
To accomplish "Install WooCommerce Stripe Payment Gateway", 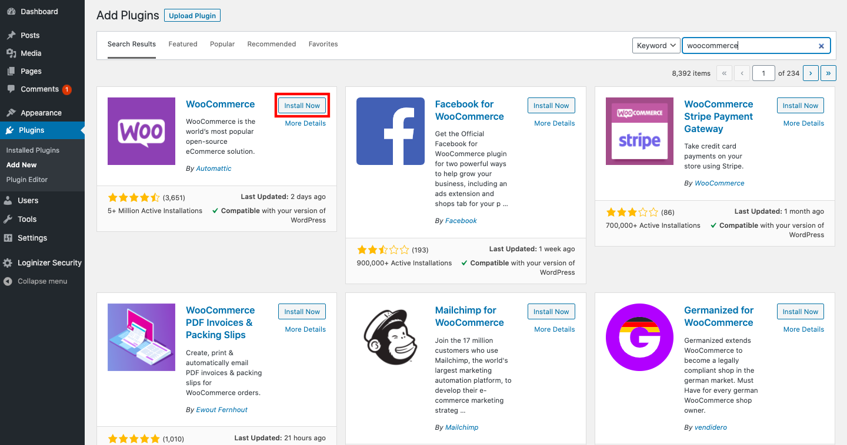I will pos(801,106).
